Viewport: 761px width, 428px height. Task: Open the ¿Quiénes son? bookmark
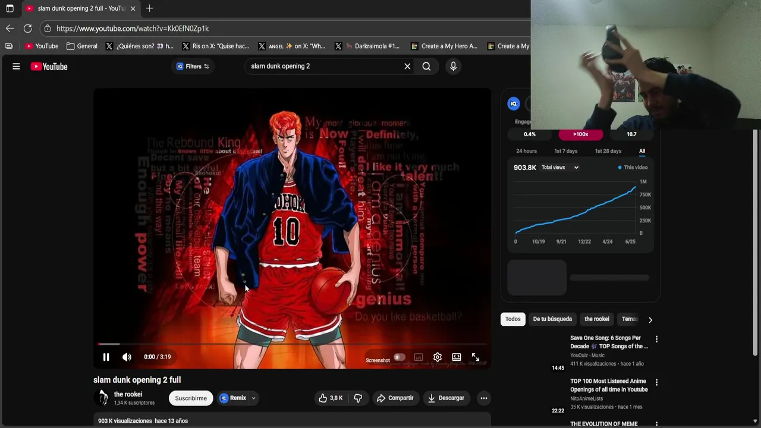140,46
